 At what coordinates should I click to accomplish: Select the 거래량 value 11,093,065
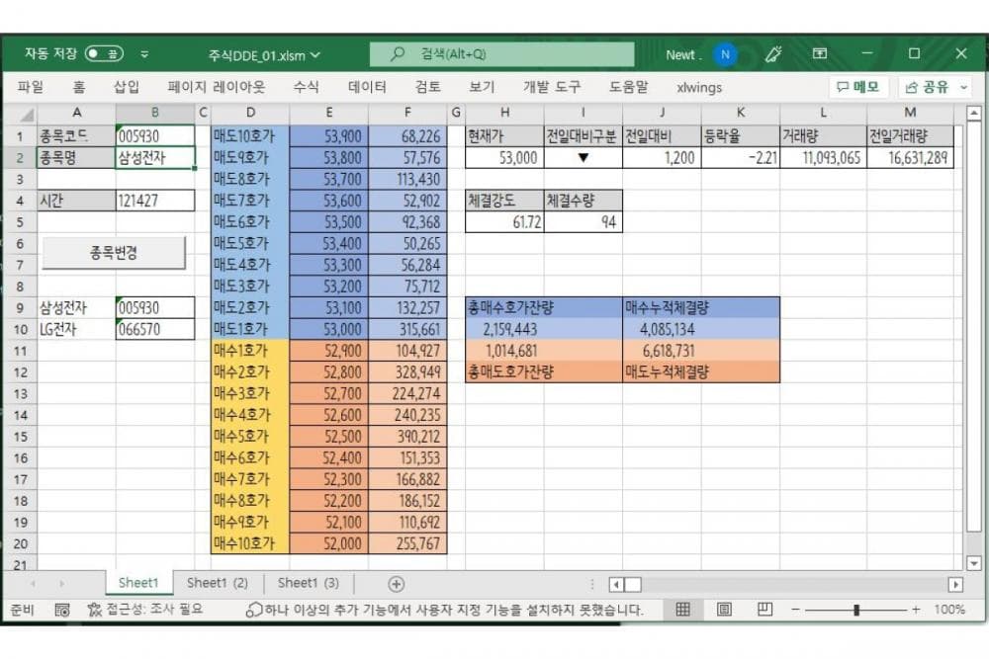click(824, 157)
